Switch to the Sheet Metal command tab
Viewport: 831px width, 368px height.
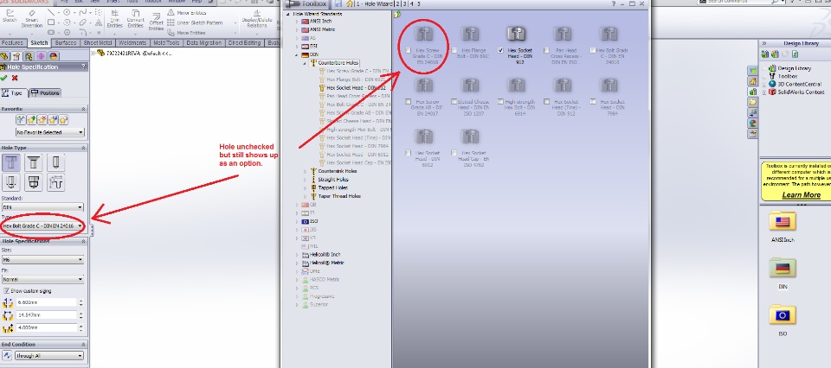(x=98, y=43)
